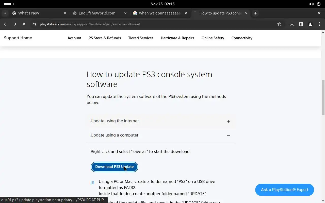
Task: Go forward in browser history
Action: click(x=15, y=24)
